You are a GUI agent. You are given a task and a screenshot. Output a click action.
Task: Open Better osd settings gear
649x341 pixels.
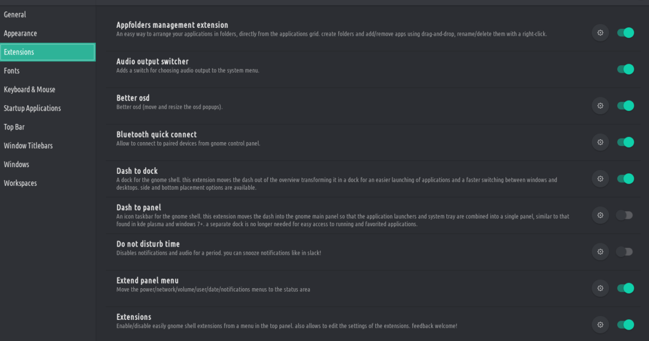[x=600, y=106]
